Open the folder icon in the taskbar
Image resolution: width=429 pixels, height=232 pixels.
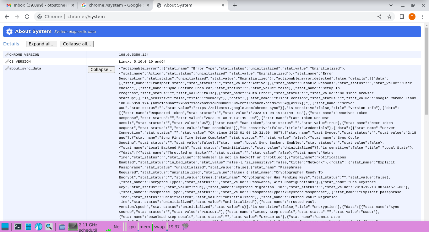coord(62,227)
